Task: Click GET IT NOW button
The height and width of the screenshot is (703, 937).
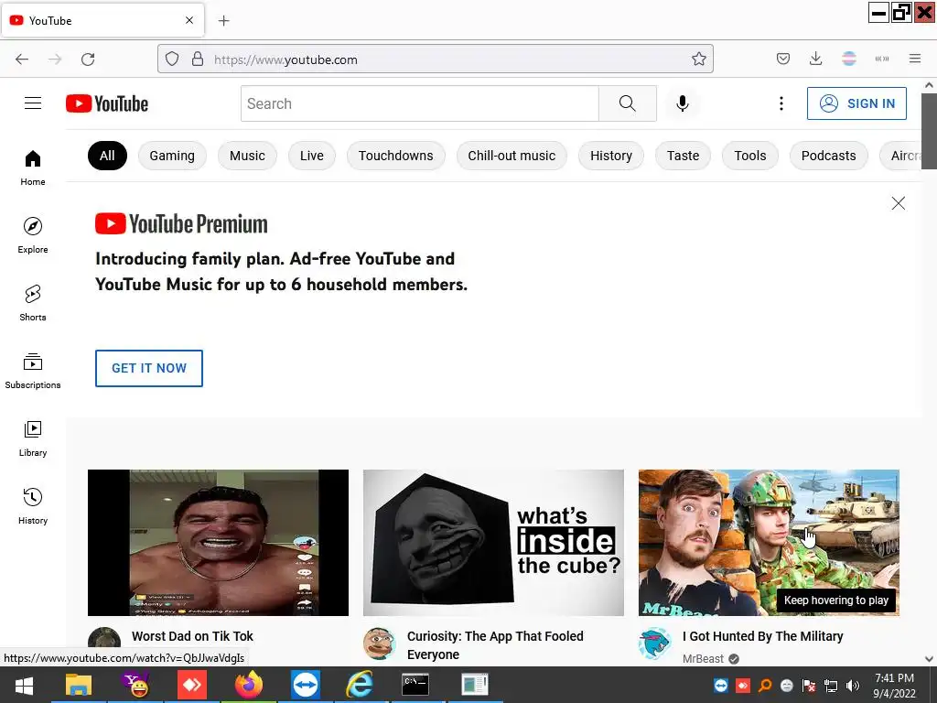Action: coord(149,368)
